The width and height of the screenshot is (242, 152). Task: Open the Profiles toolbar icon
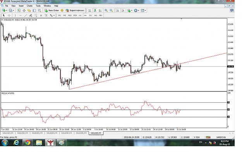point(10,10)
